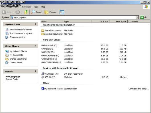This screenshot has width=151, height=113.
Task: Sort by Free Space column header
Action: tap(119, 21)
